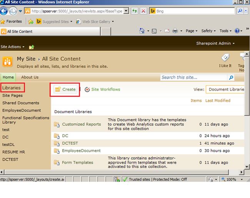The image size is (250, 198).
Task: Open the EmployeeDocument library in the list
Action: point(81,151)
